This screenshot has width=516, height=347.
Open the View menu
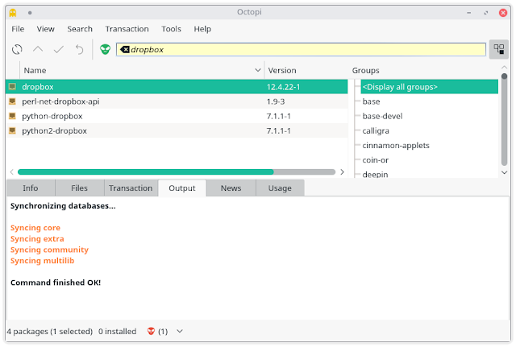[45, 29]
